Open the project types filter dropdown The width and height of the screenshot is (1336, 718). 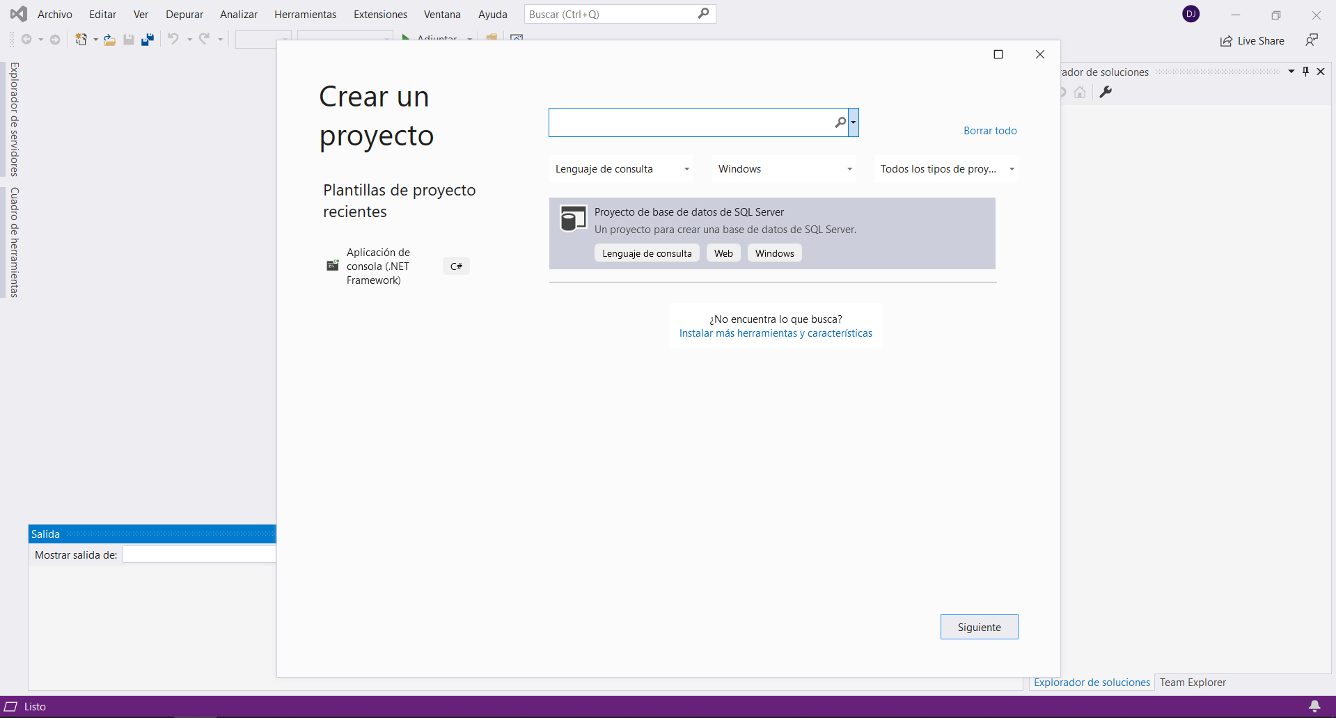coord(945,169)
